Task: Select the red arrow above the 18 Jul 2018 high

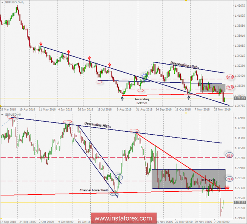Action: (x=109, y=64)
